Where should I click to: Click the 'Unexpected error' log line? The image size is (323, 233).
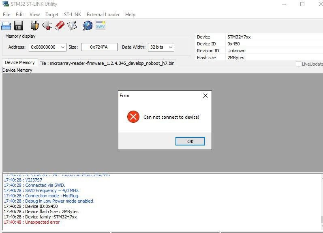[32, 222]
